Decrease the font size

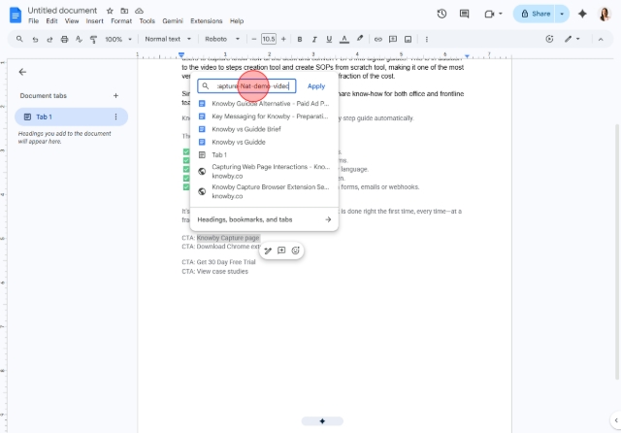pyautogui.click(x=254, y=39)
